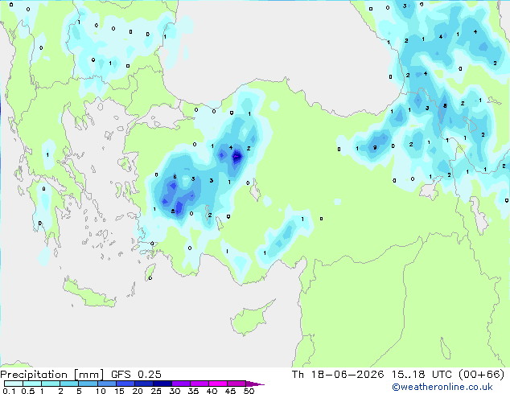Open the weatheronline.co.uk copyright link
The width and height of the screenshot is (510, 394).
tap(442, 387)
